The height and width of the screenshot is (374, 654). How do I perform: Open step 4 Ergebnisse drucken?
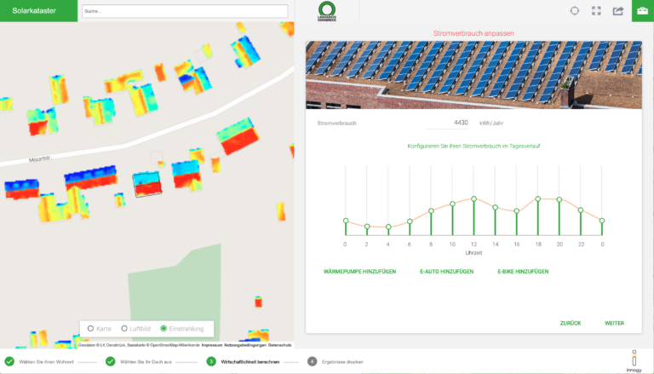[342, 362]
